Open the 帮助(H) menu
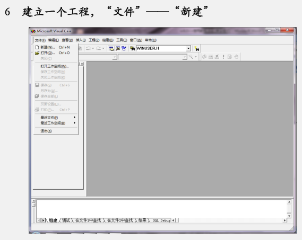 [x=151, y=40]
